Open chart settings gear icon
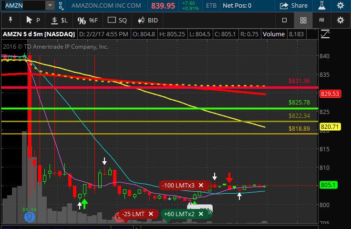This screenshot has width=351, height=229. [340, 21]
